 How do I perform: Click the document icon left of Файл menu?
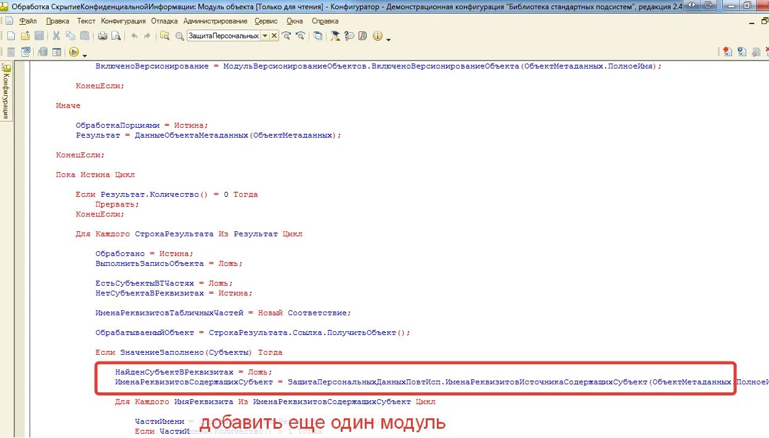click(x=9, y=21)
